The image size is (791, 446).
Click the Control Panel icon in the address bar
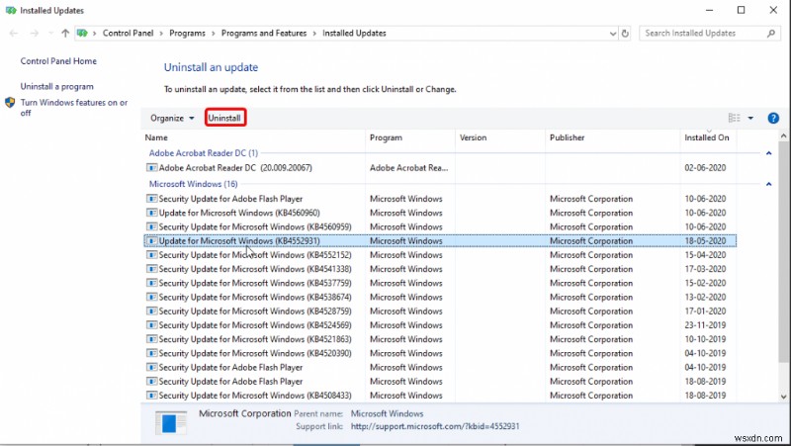[x=82, y=34]
